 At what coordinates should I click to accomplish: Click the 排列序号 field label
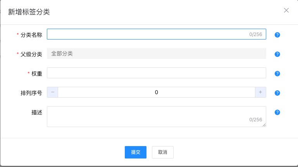coord(31,93)
